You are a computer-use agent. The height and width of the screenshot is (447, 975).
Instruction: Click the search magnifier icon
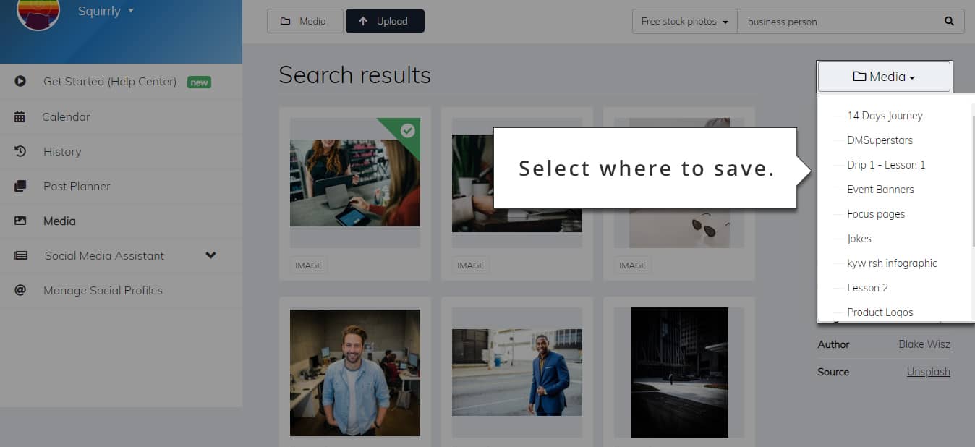(x=949, y=22)
